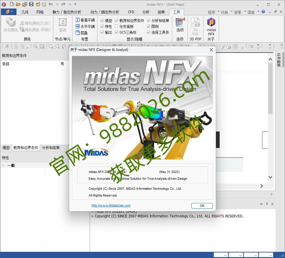Open the 背景 background dropdown
The width and height of the screenshot is (285, 258).
(x=240, y=12)
